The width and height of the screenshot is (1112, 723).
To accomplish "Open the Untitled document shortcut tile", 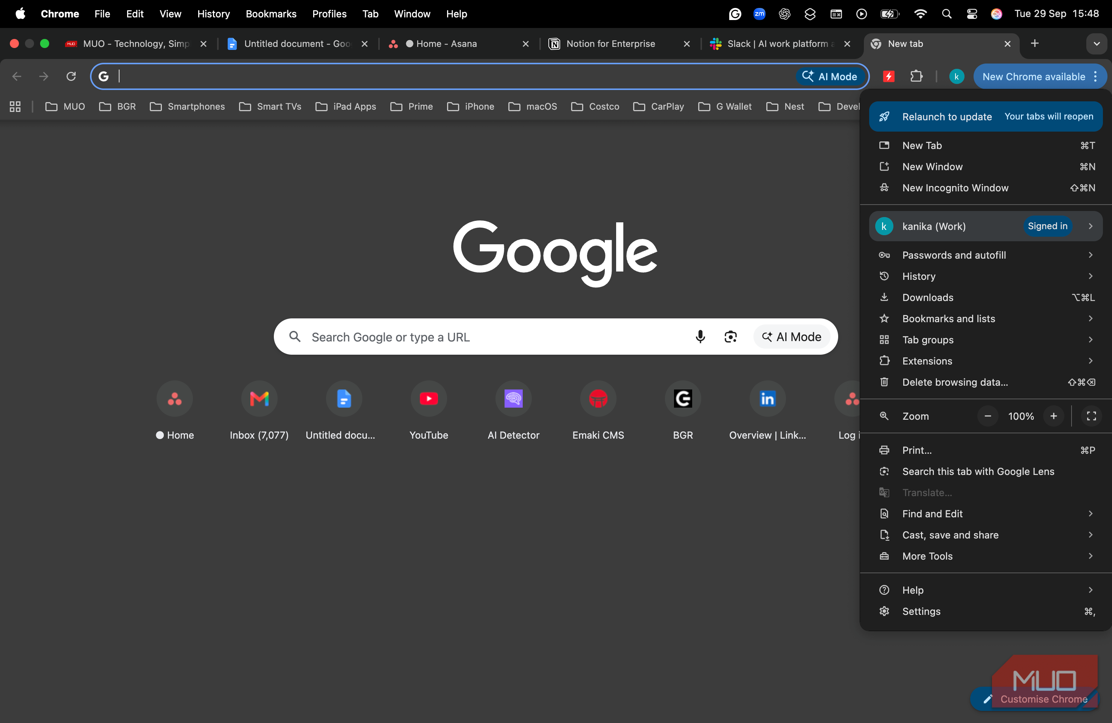I will tap(344, 411).
